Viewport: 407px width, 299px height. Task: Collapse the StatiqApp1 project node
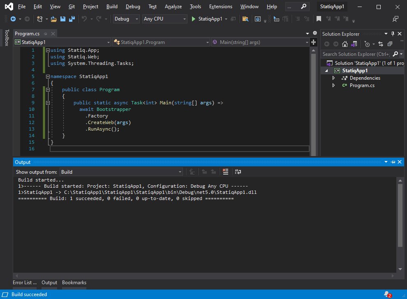[x=326, y=71]
